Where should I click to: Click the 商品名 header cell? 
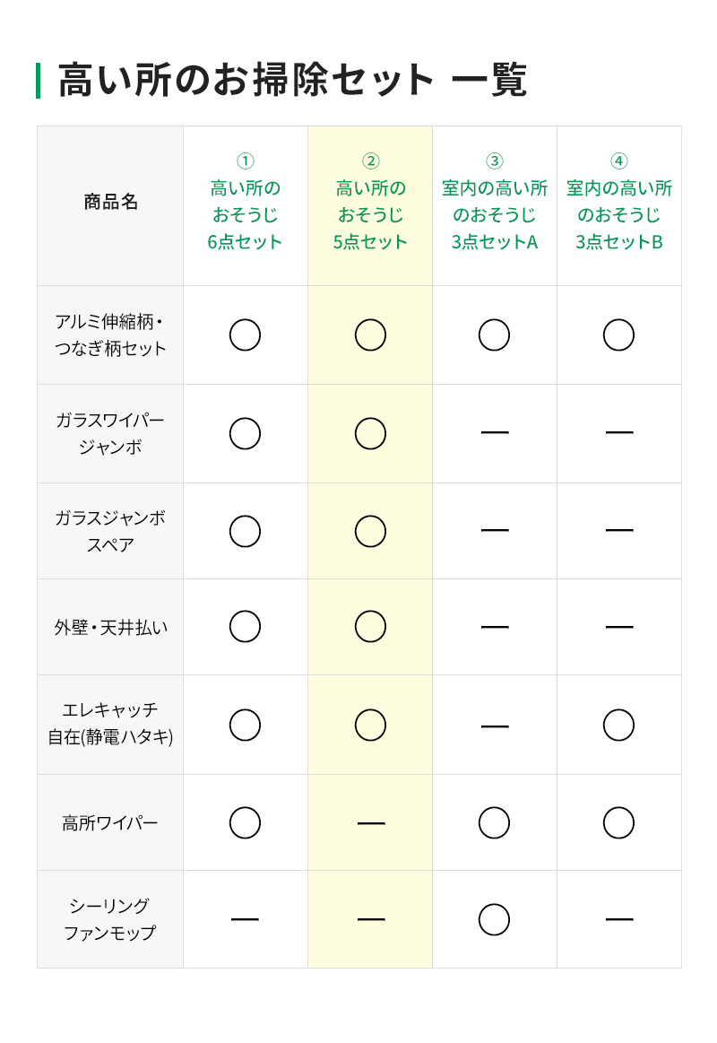pyautogui.click(x=110, y=202)
